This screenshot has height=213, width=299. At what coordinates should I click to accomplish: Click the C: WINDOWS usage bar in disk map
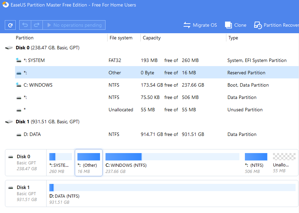tap(172, 157)
